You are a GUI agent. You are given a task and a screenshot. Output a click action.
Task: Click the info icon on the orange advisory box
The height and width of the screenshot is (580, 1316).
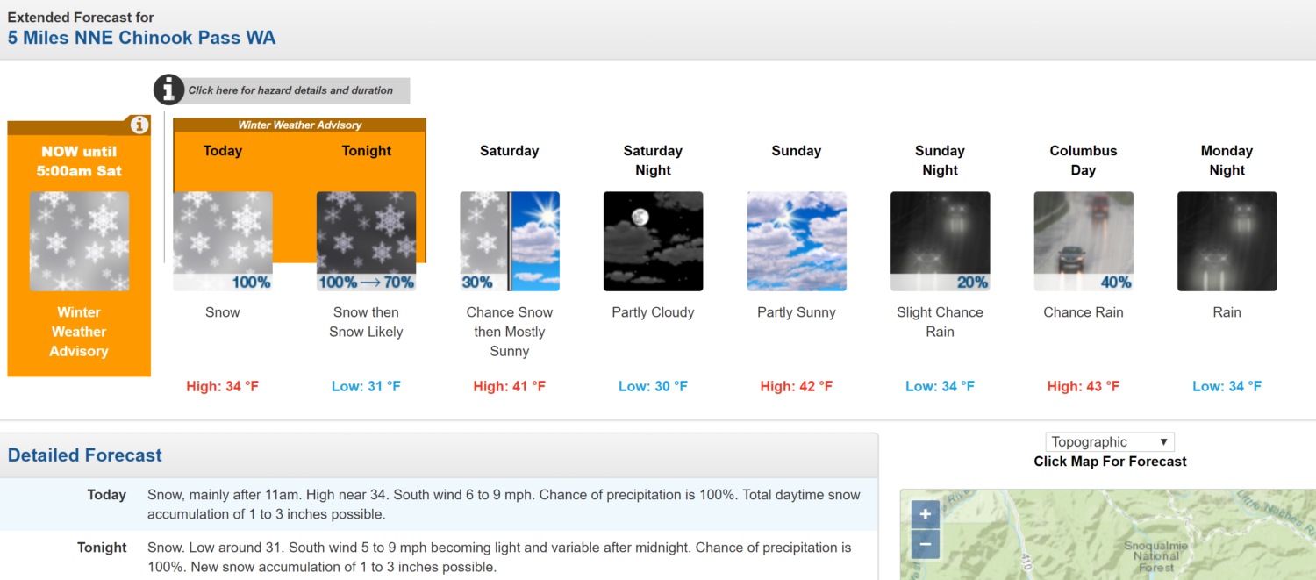(x=139, y=125)
